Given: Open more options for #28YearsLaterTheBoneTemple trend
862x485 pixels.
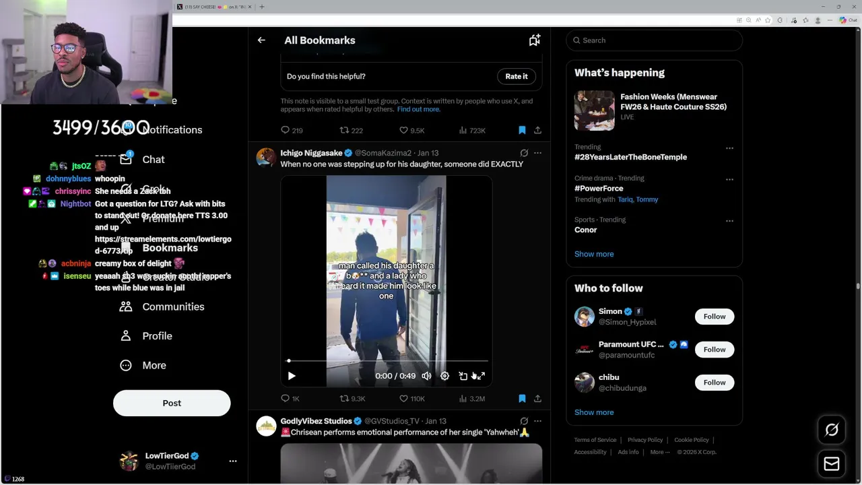Looking at the screenshot, I should (729, 148).
